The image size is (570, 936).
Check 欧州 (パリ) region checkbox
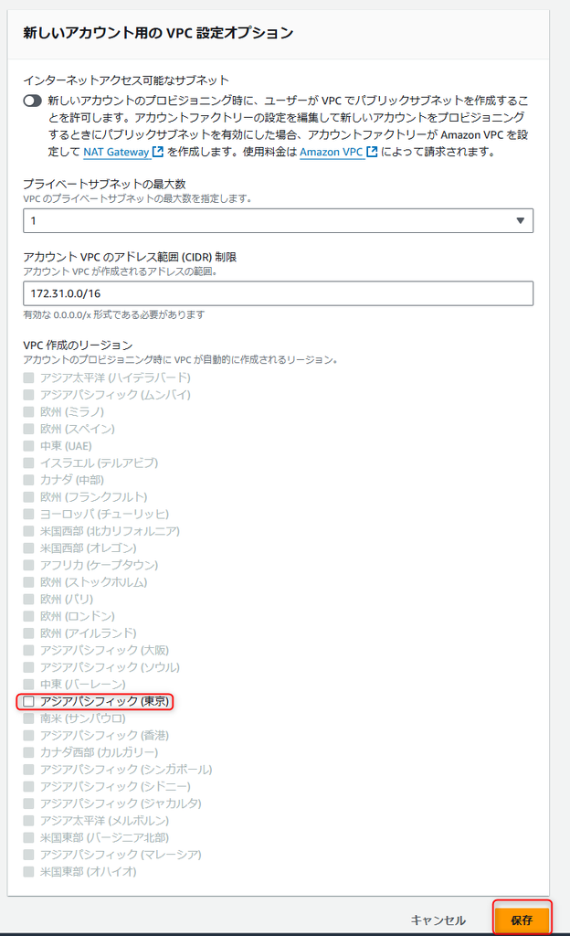coord(28,599)
